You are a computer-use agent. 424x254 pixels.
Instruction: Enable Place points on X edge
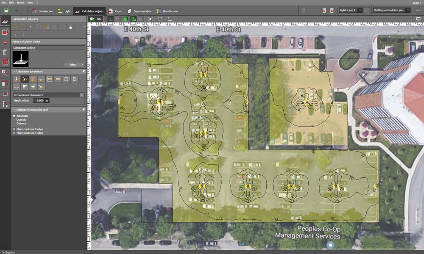coord(14,129)
